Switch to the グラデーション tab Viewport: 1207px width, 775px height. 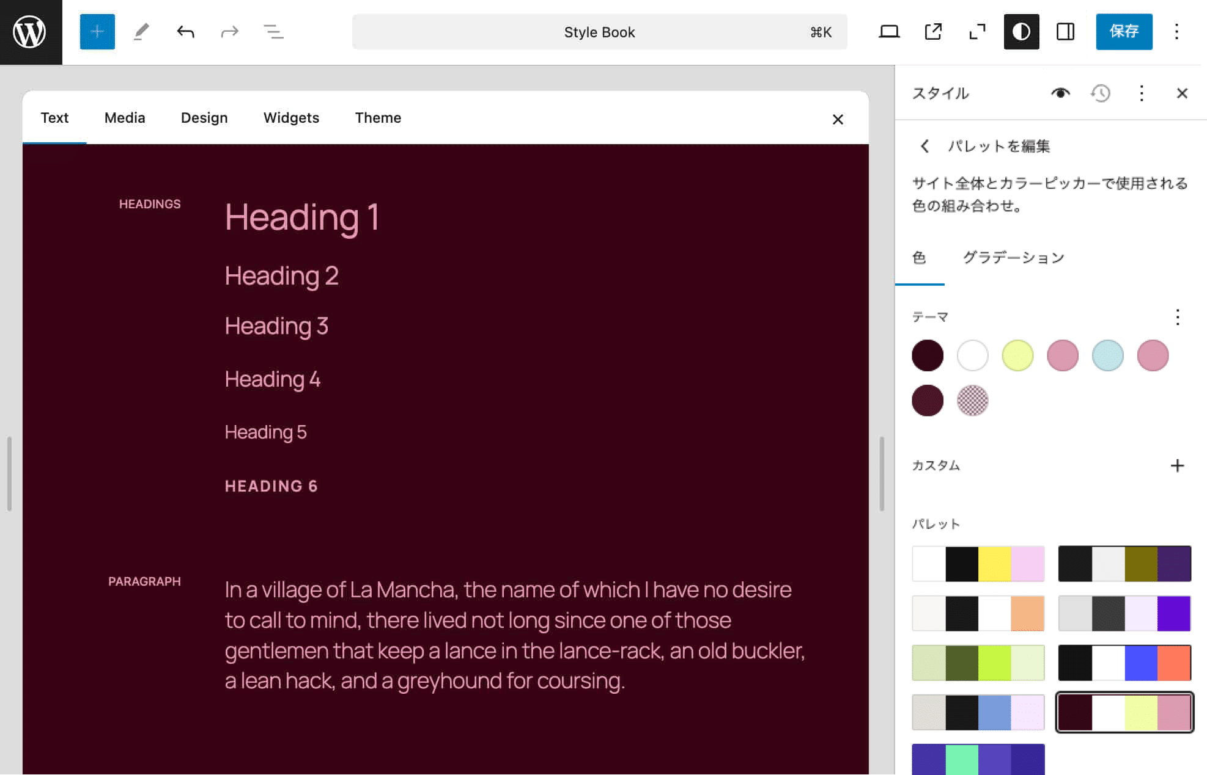(x=1013, y=258)
